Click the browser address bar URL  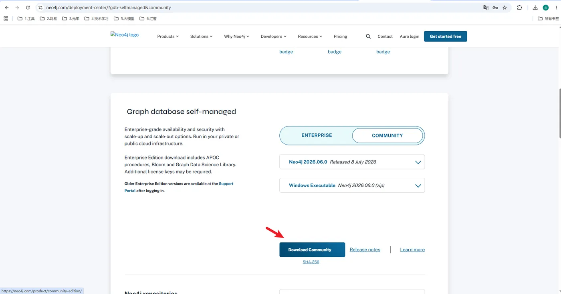109,8
